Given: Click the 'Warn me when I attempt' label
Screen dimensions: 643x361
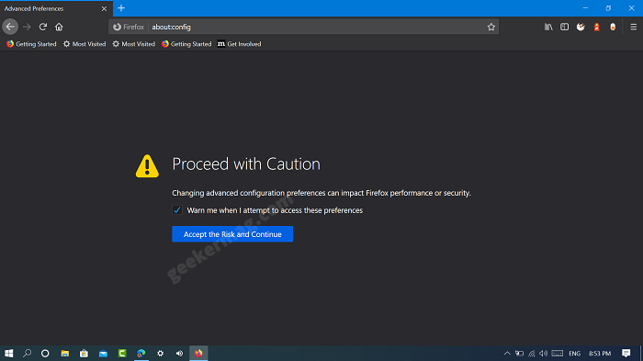Looking at the screenshot, I should pyautogui.click(x=275, y=210).
